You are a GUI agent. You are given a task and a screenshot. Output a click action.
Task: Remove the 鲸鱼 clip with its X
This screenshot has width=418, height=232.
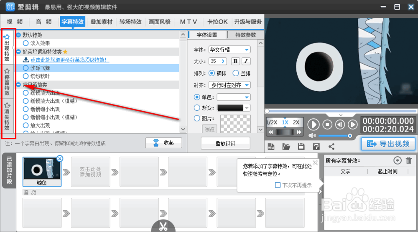60,159
